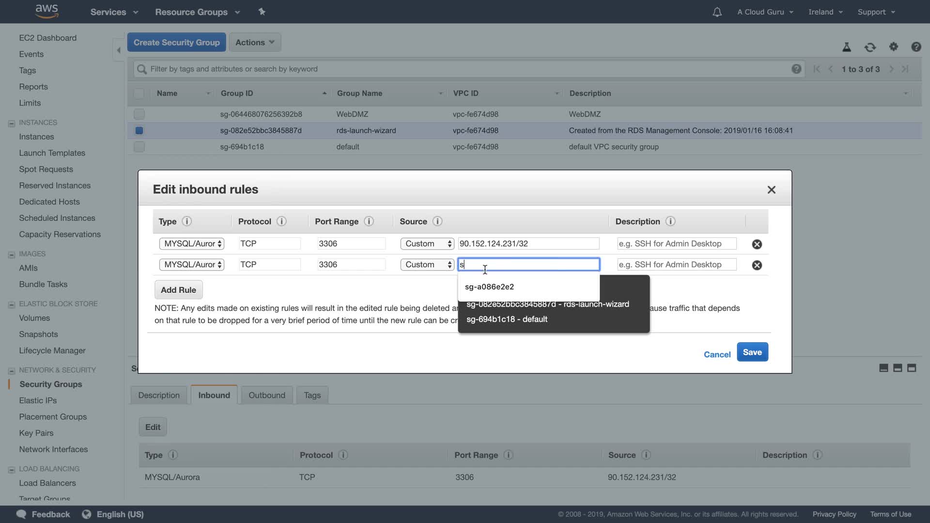Select the WebDMZ security group checkbox
This screenshot has width=930, height=523.
[x=139, y=114]
